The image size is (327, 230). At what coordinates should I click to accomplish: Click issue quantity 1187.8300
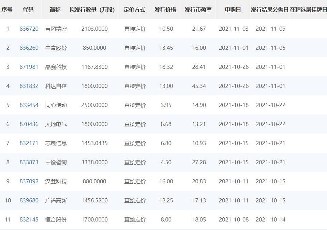(94, 67)
